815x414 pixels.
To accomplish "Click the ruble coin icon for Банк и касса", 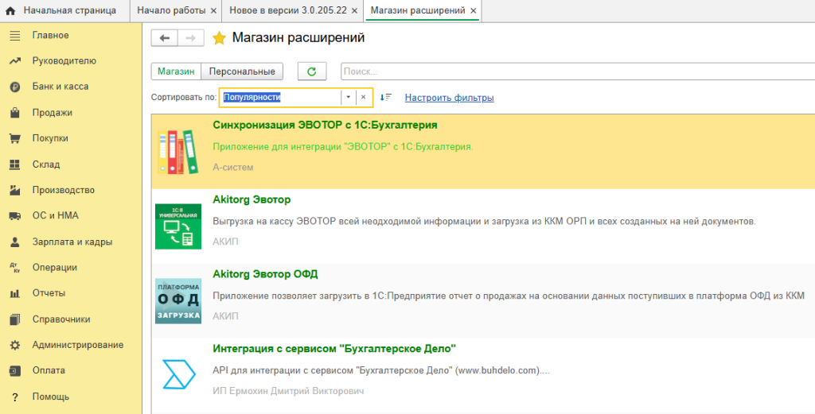I will (14, 87).
